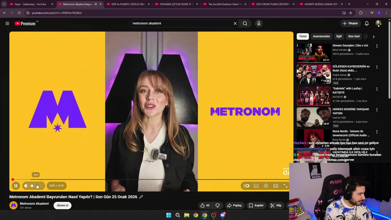Click the Abone ol subscribe button

[x=62, y=205]
